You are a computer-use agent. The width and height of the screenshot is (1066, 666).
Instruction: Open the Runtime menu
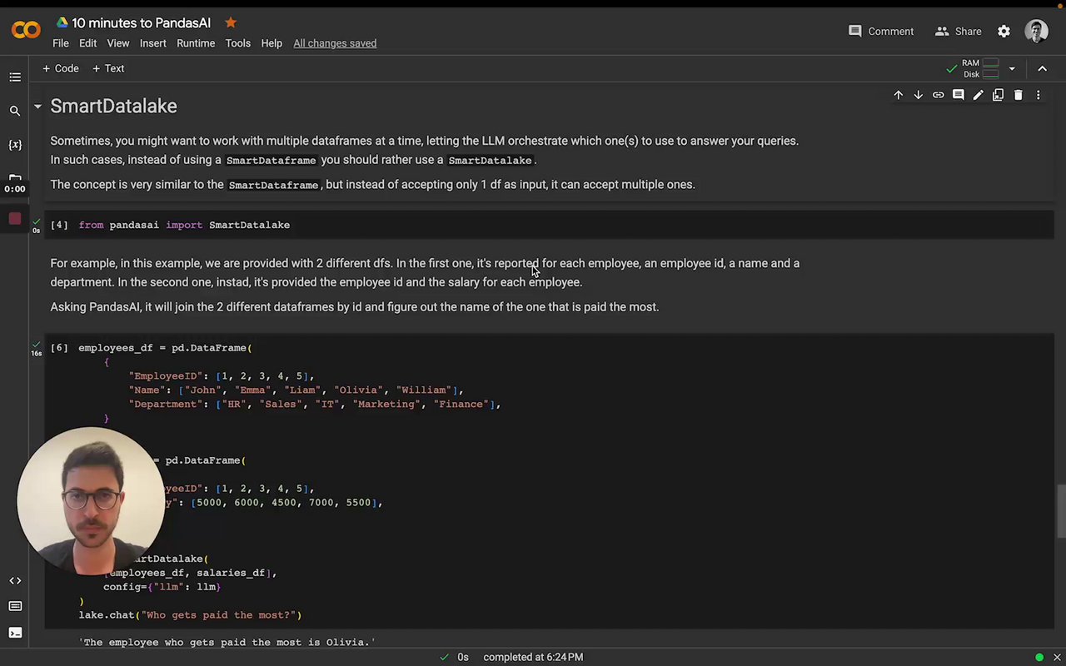tap(196, 43)
